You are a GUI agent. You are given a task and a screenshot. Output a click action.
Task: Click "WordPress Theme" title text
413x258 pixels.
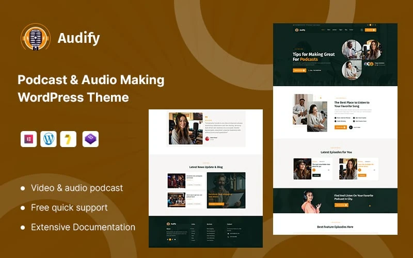click(x=73, y=97)
